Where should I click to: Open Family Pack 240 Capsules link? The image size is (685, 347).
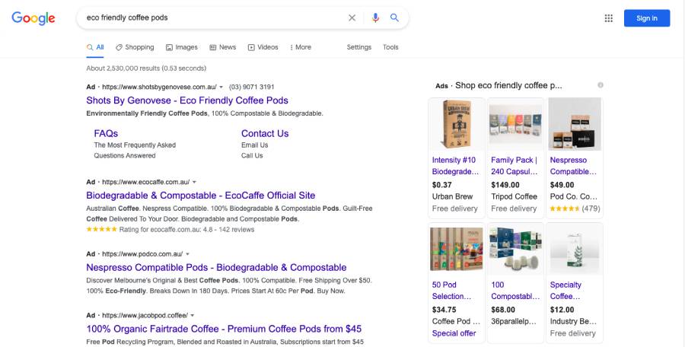pos(515,166)
